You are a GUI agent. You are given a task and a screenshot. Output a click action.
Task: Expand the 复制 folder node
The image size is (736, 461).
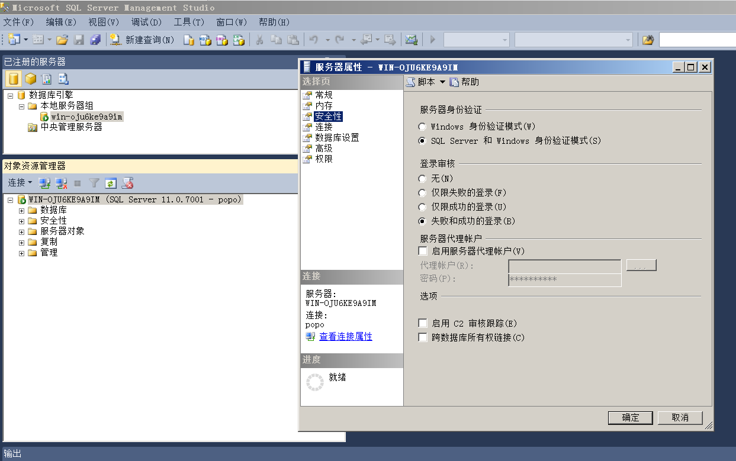click(x=22, y=242)
